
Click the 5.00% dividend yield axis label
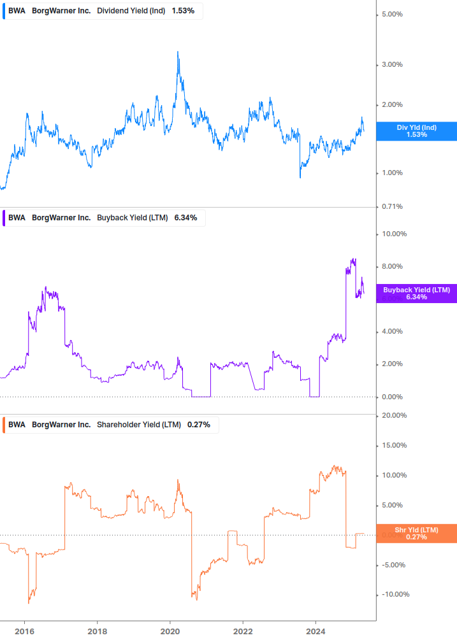click(392, 14)
